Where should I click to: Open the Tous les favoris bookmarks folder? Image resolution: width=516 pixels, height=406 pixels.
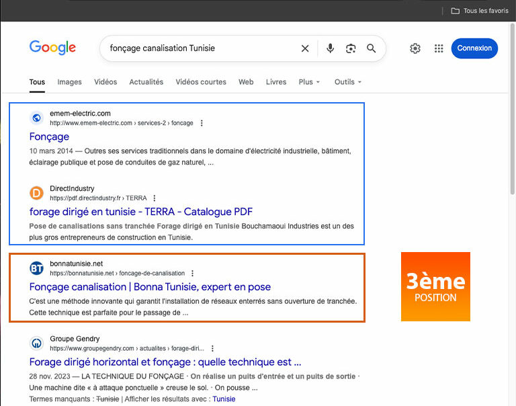[x=479, y=11]
